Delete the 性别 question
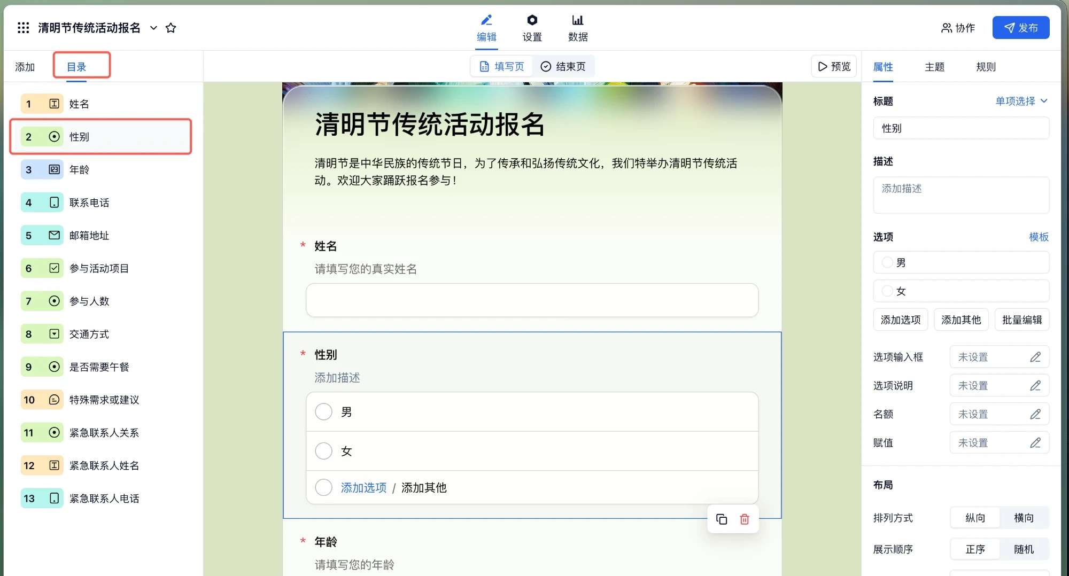Image resolution: width=1069 pixels, height=576 pixels. click(x=745, y=519)
